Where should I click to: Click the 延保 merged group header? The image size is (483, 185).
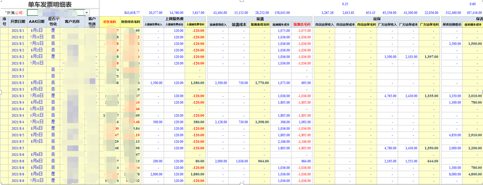click(377, 18)
